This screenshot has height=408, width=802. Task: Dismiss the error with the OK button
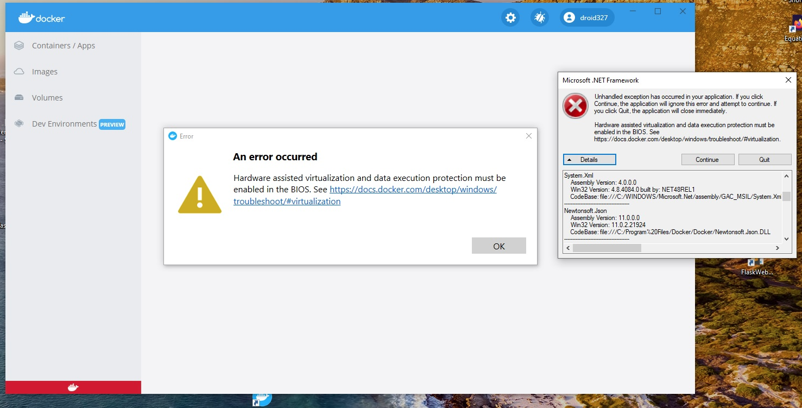point(498,246)
